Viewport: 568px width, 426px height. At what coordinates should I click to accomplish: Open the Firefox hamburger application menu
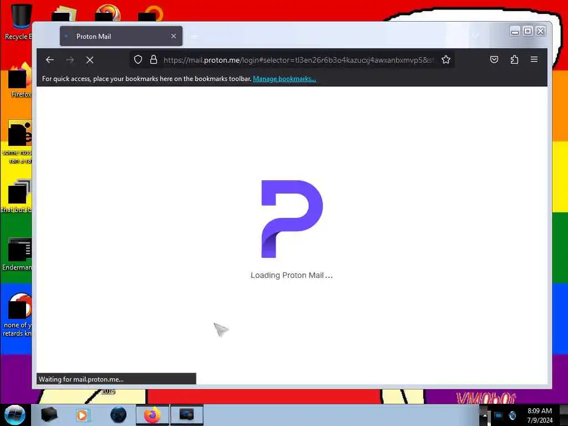click(534, 59)
